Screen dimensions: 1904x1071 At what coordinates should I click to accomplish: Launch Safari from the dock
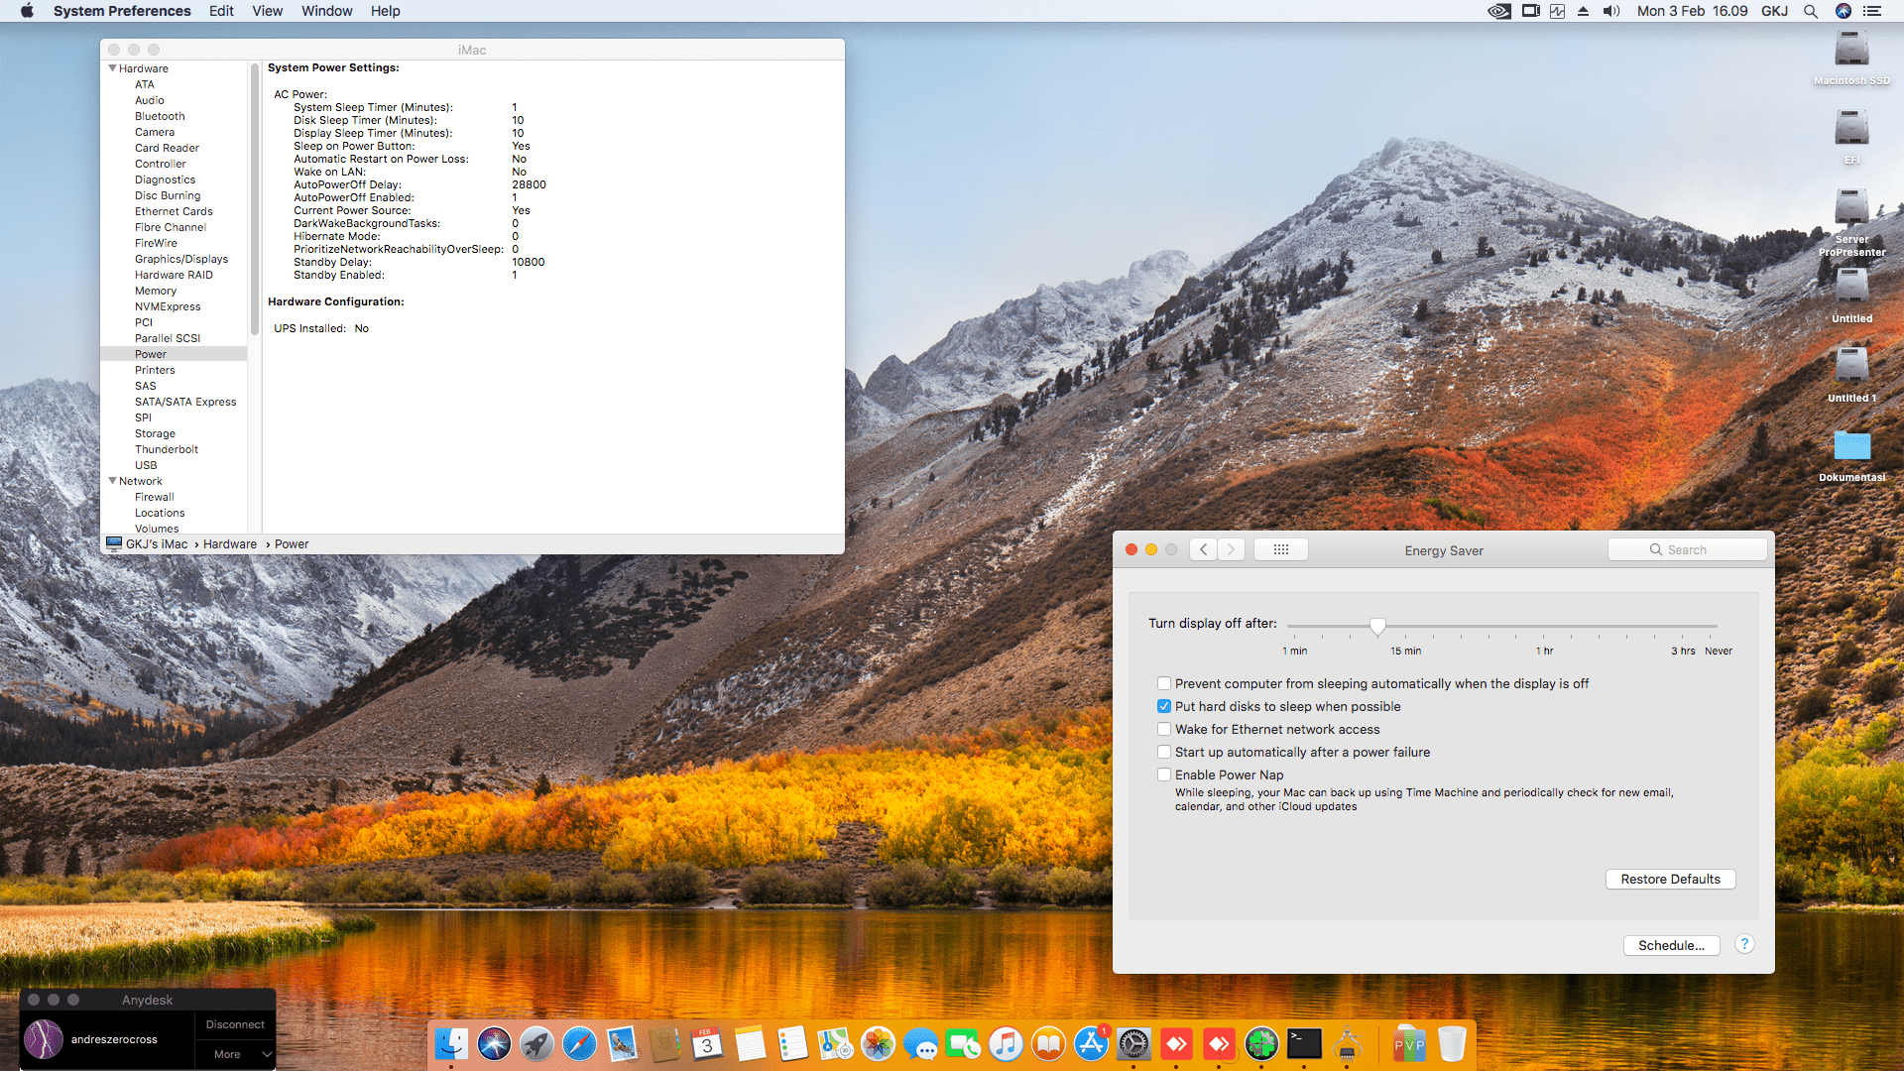(x=579, y=1043)
